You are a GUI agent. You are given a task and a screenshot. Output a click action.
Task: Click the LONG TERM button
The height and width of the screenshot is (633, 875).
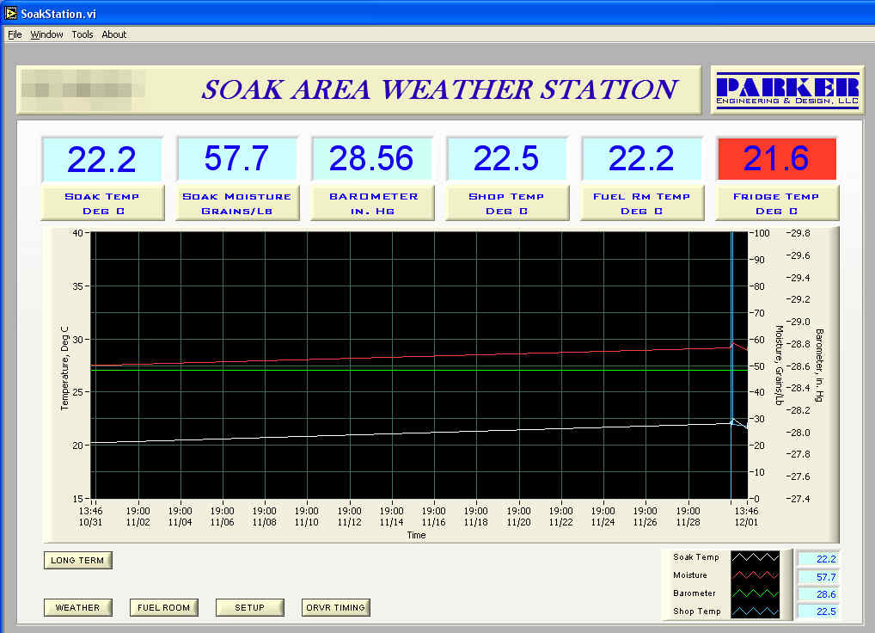pyautogui.click(x=77, y=560)
